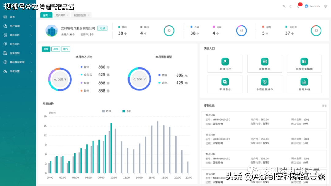This screenshot has height=186, width=331.
Task: Switch to the 变压器监测 tab
Action: pyautogui.click(x=79, y=15)
